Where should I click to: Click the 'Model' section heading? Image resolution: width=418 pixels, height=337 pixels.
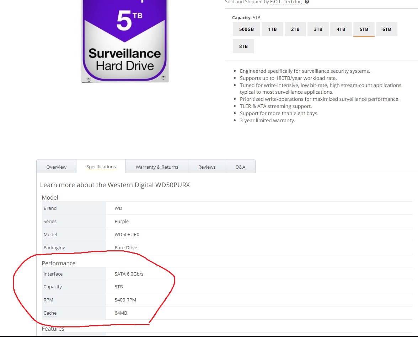pyautogui.click(x=50, y=198)
